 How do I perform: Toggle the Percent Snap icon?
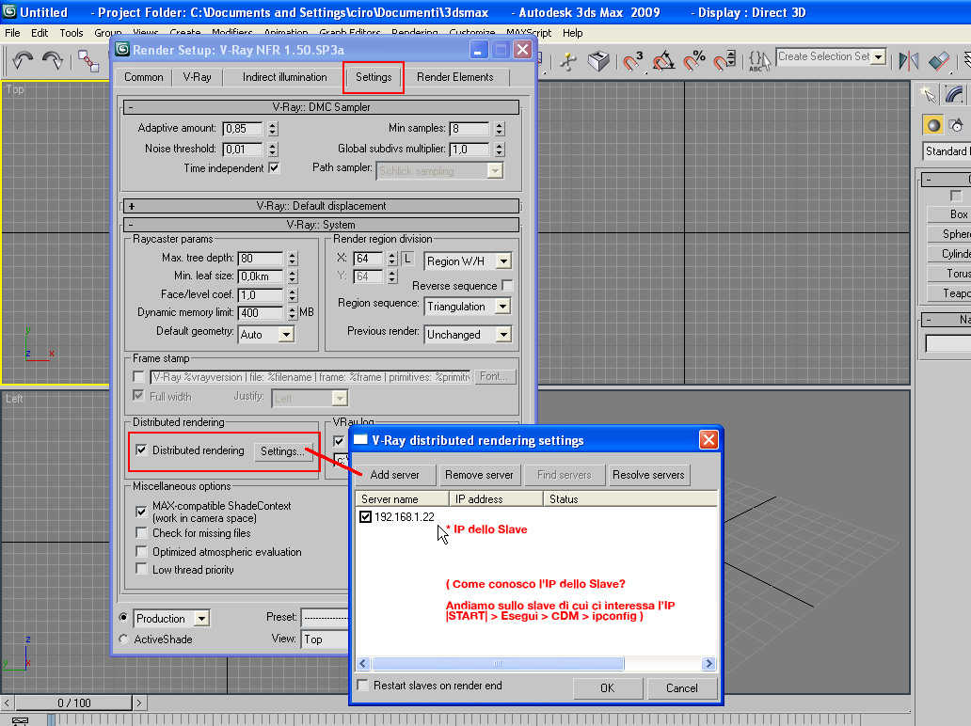pyautogui.click(x=694, y=60)
